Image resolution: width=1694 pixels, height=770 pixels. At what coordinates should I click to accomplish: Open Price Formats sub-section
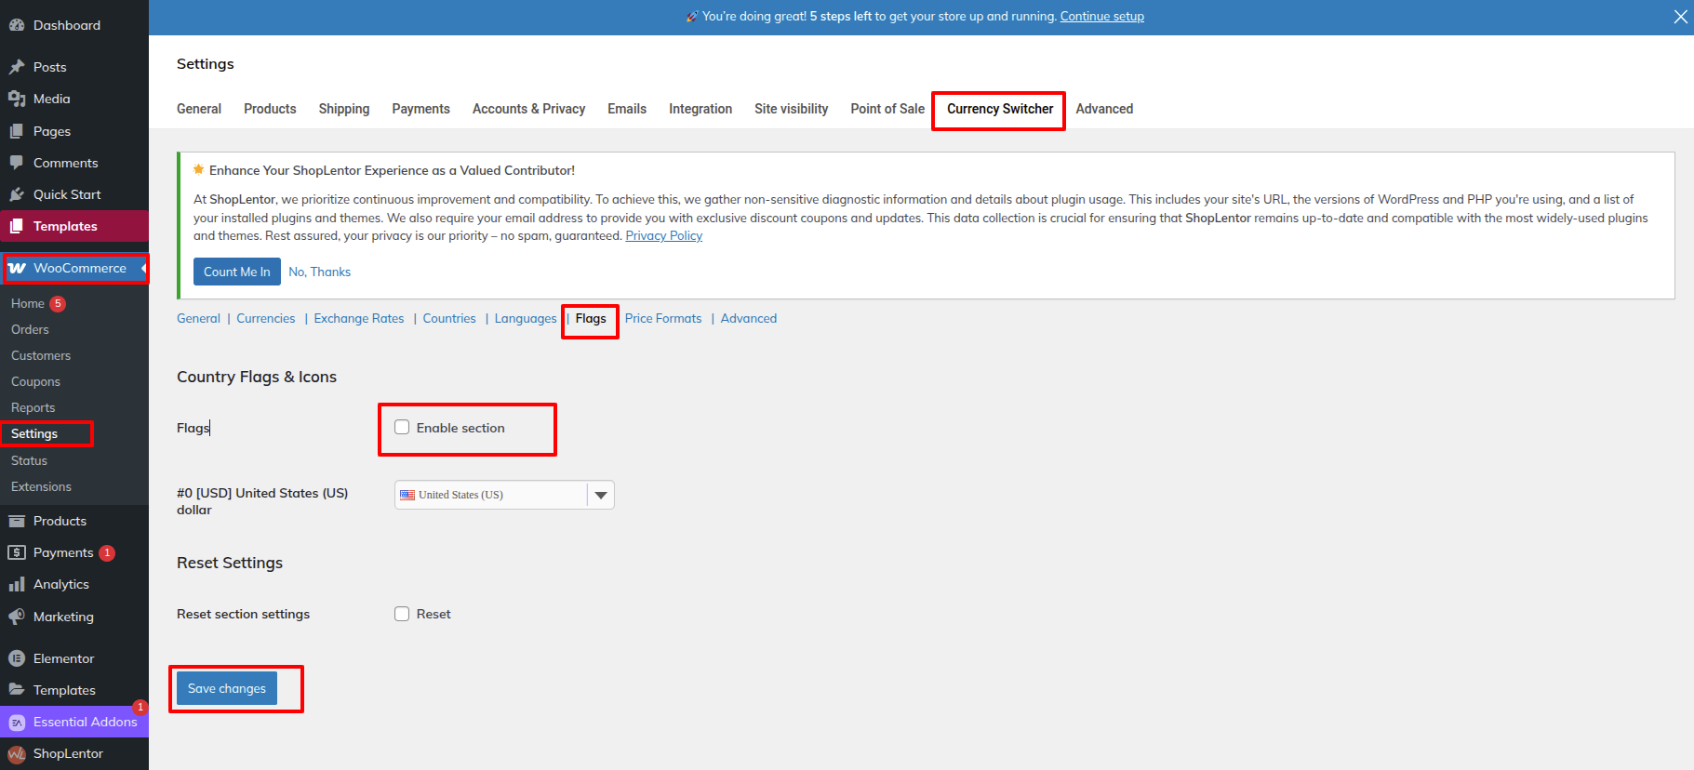click(663, 318)
